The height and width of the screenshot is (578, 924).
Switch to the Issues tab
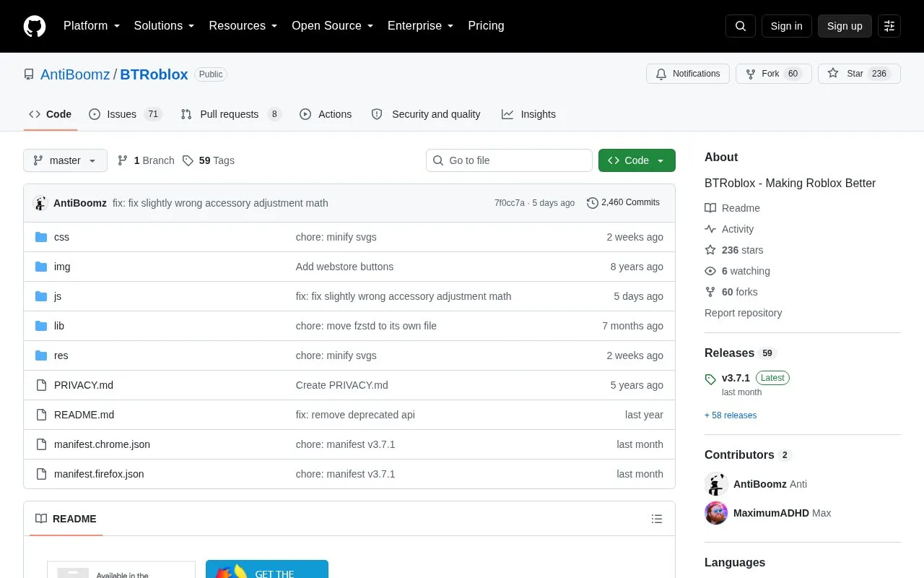tap(126, 114)
